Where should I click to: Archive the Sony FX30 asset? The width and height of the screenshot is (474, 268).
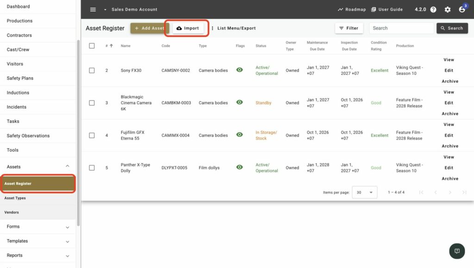450,81
